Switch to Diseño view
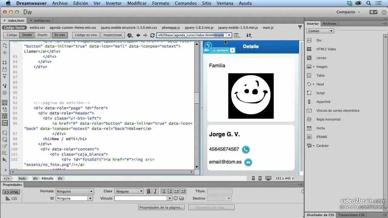Screen dimensions: 388x218 pyautogui.click(x=42, y=35)
